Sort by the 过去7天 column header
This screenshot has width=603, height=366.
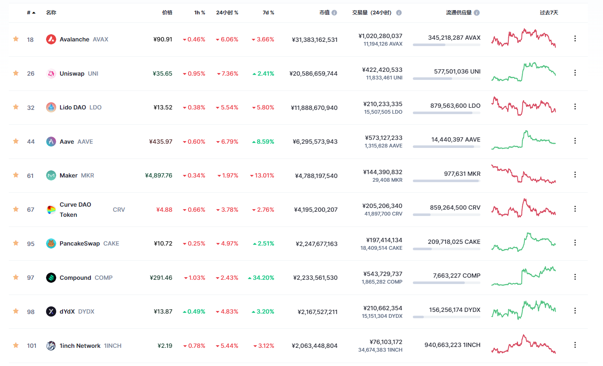point(549,13)
